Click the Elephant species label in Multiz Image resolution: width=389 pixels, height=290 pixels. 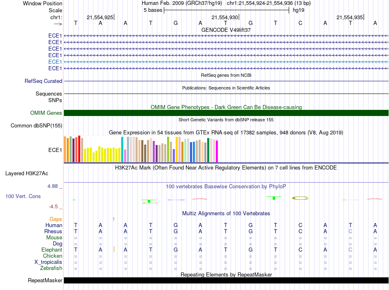52,250
